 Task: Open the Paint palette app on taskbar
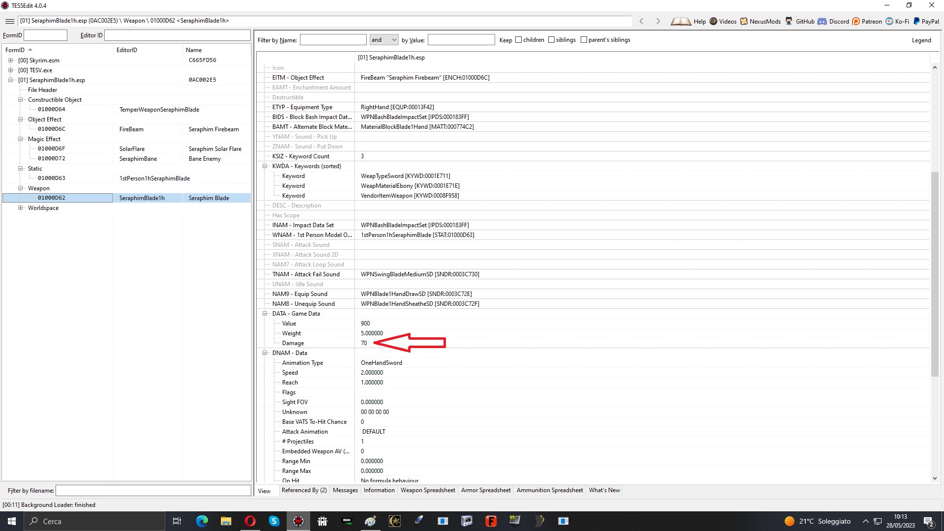(370, 521)
